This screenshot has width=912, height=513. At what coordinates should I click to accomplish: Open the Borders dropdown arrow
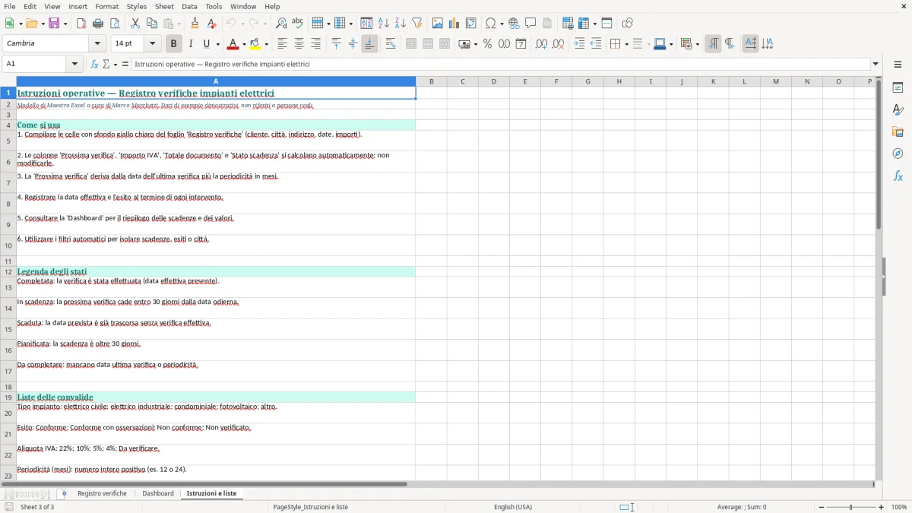pyautogui.click(x=625, y=44)
